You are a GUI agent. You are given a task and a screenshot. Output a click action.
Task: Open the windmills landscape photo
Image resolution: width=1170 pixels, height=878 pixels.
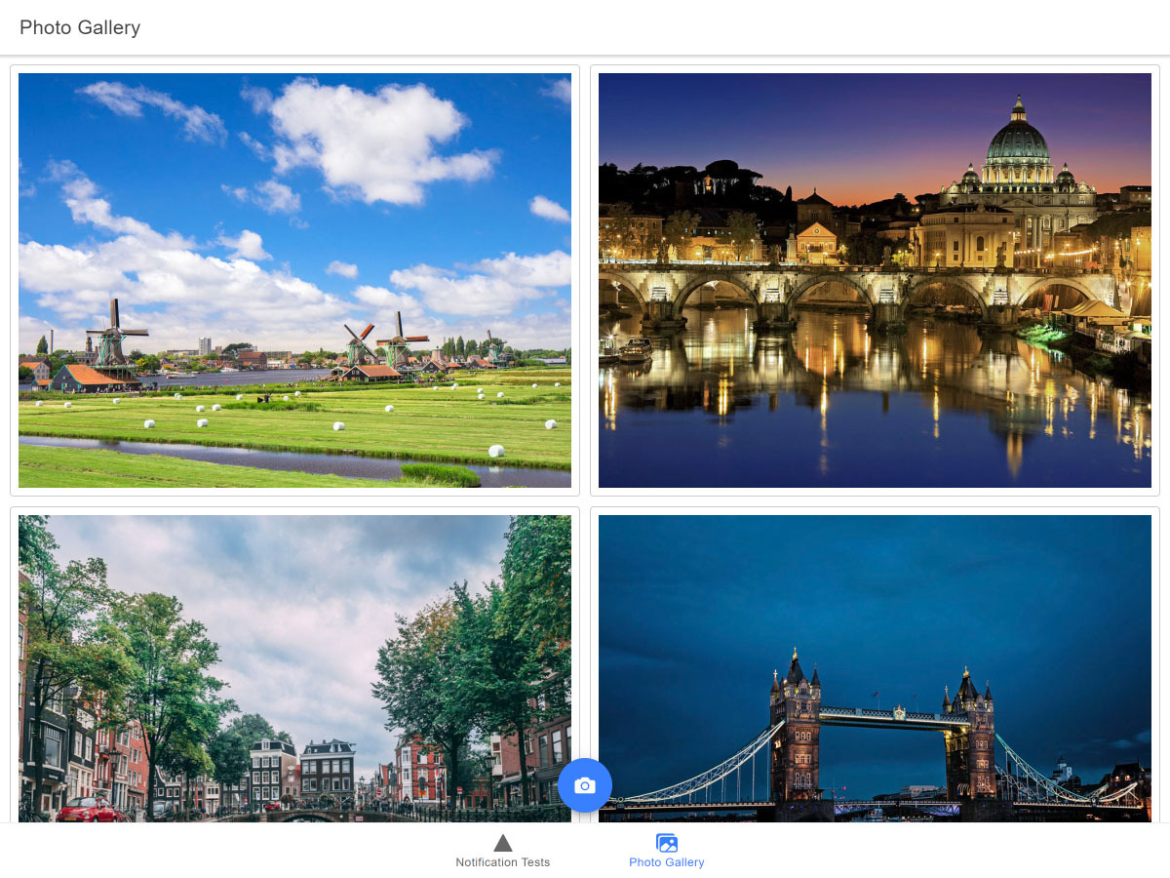[294, 280]
